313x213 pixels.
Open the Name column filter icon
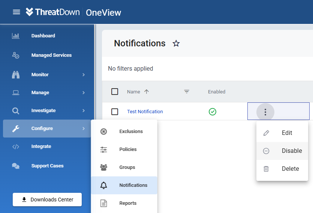[187, 92]
